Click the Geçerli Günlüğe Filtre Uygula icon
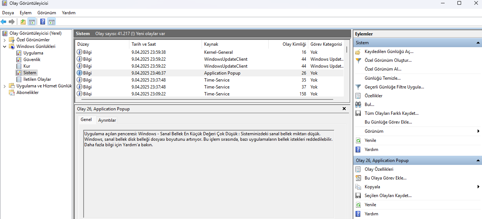 (358, 87)
